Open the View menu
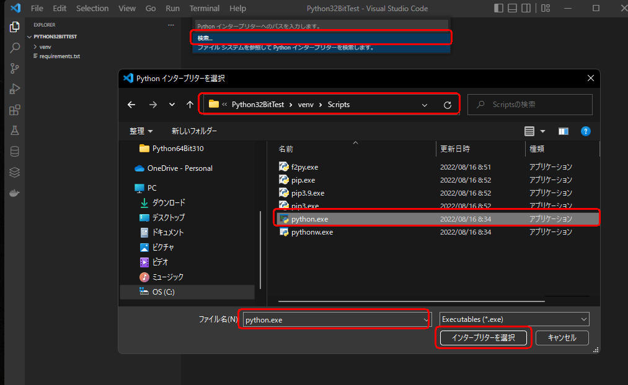This screenshot has width=628, height=385. (x=127, y=9)
